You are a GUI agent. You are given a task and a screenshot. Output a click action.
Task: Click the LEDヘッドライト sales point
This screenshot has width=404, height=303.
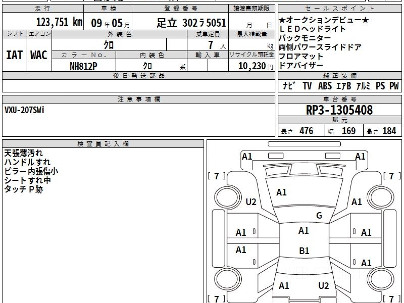[312, 29]
